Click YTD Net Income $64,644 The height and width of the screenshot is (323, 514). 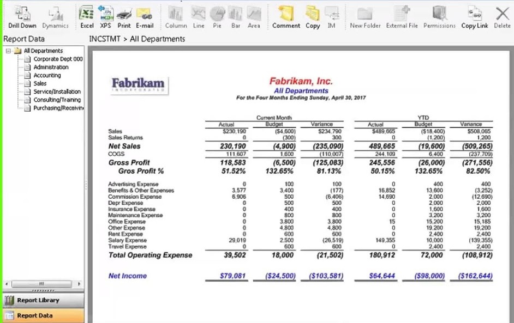click(x=382, y=276)
